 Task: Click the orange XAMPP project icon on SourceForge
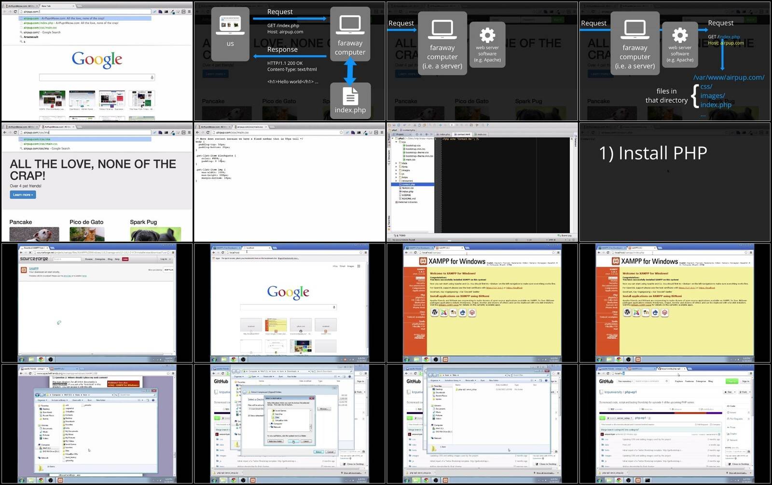tap(24, 270)
